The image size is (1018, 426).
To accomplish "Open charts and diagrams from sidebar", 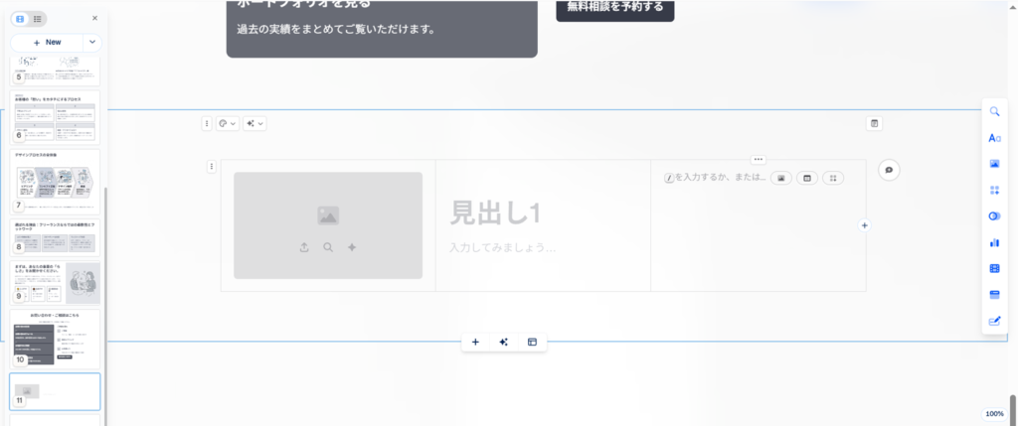I will click(994, 242).
